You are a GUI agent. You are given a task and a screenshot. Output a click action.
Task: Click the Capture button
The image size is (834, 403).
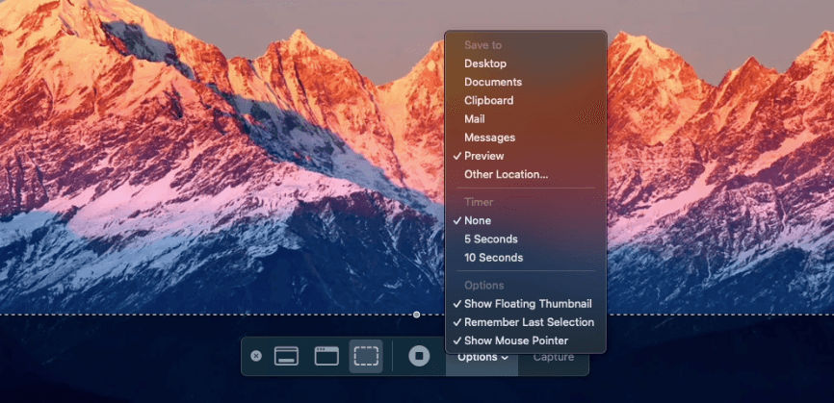554,358
